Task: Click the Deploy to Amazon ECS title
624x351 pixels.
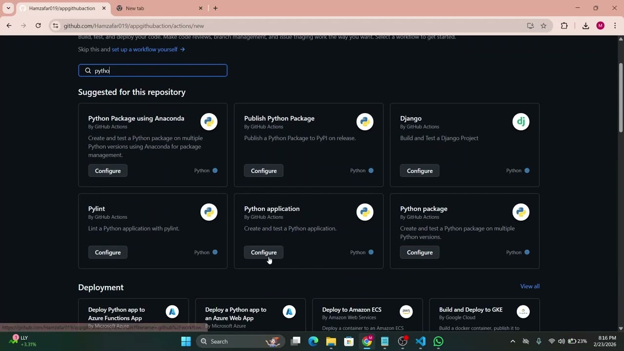Action: pos(352,310)
